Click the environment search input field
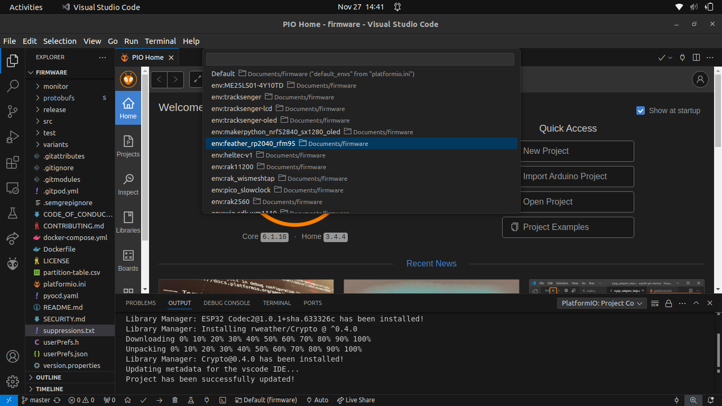The height and width of the screenshot is (406, 722). click(360, 59)
